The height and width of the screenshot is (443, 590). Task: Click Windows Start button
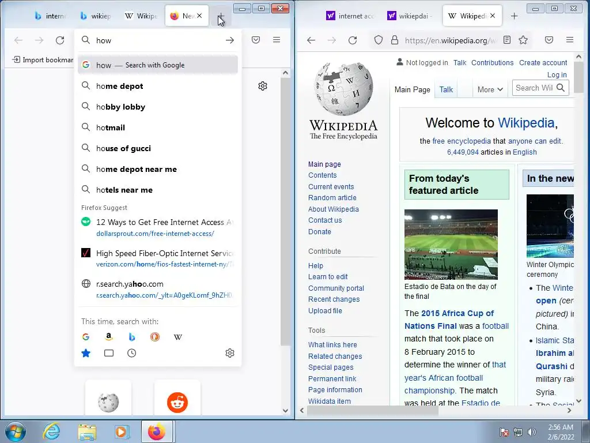pos(16,431)
